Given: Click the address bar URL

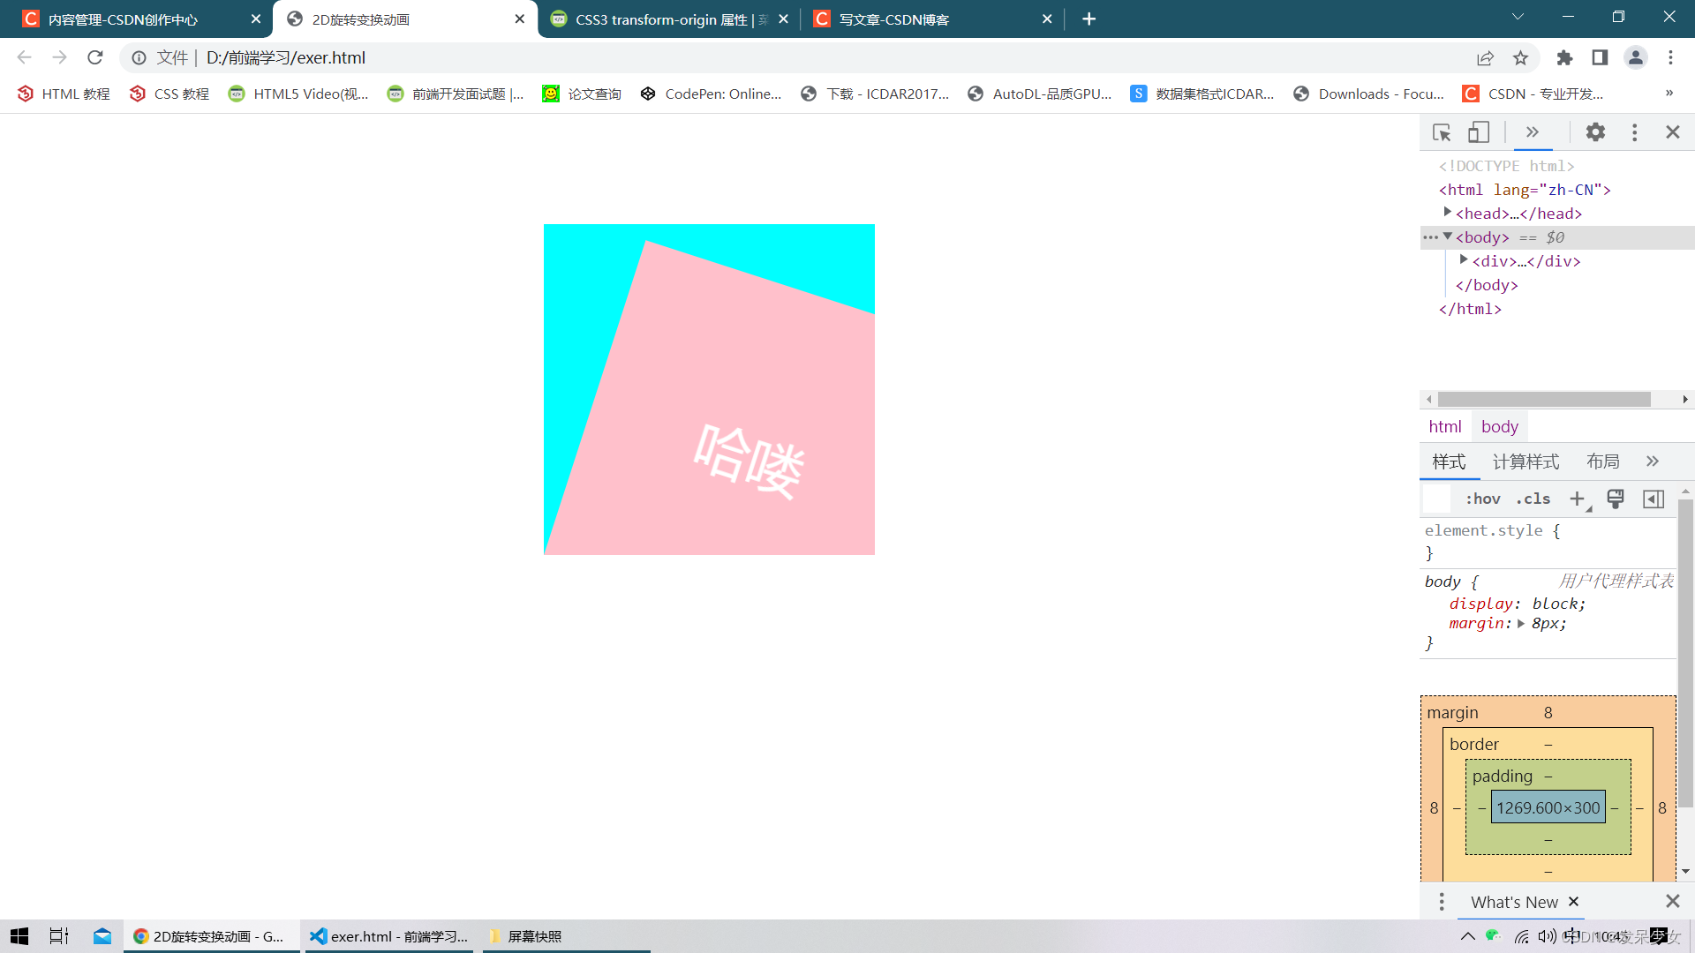Looking at the screenshot, I should (286, 57).
